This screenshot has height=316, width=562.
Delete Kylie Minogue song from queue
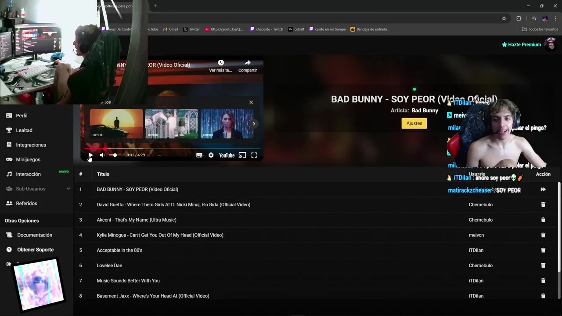pos(543,235)
